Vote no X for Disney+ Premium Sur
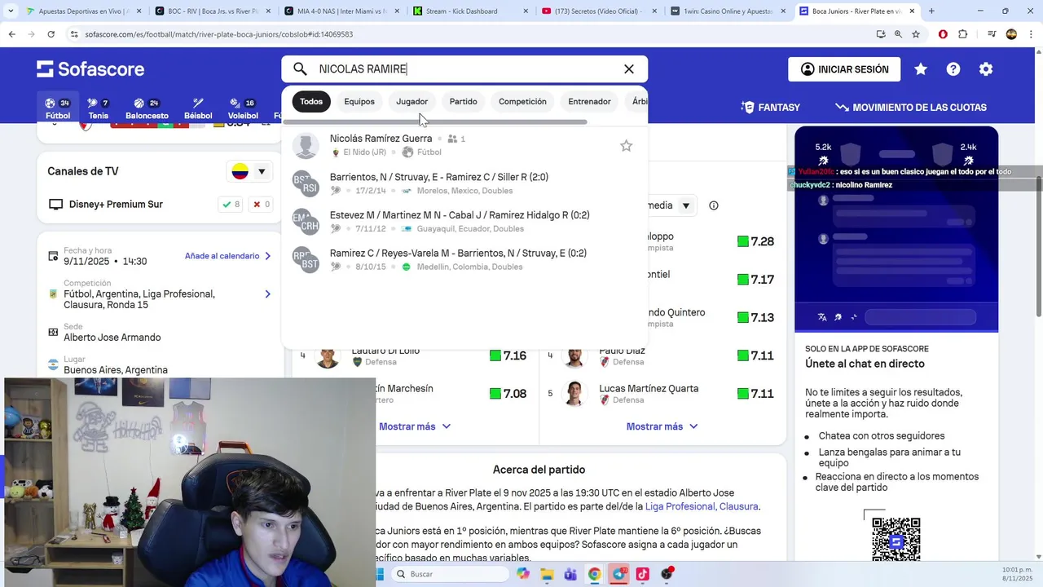The height and width of the screenshot is (587, 1043). point(262,205)
